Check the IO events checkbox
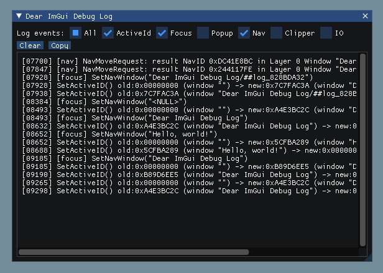The height and width of the screenshot is (273, 383). 326,33
